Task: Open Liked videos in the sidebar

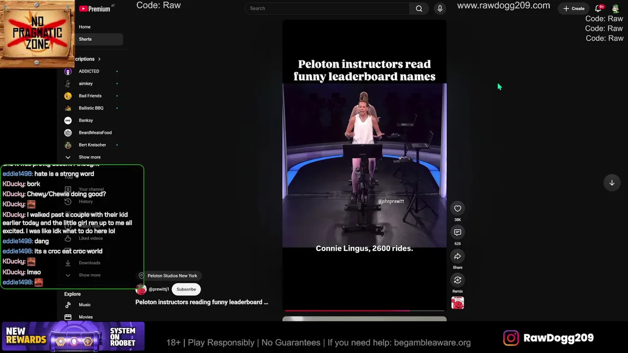Action: click(91, 238)
